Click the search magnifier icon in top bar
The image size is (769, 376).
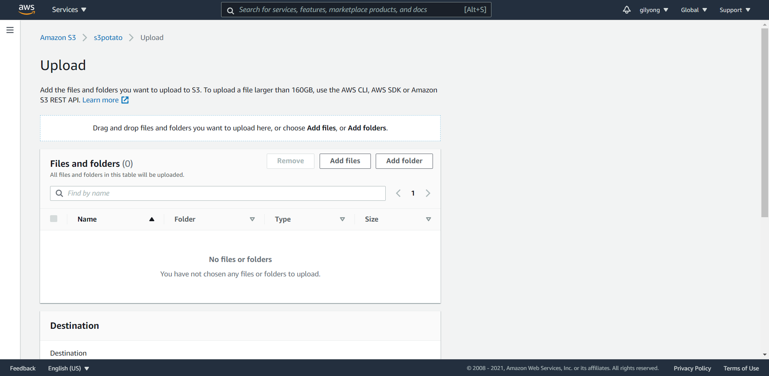point(231,10)
